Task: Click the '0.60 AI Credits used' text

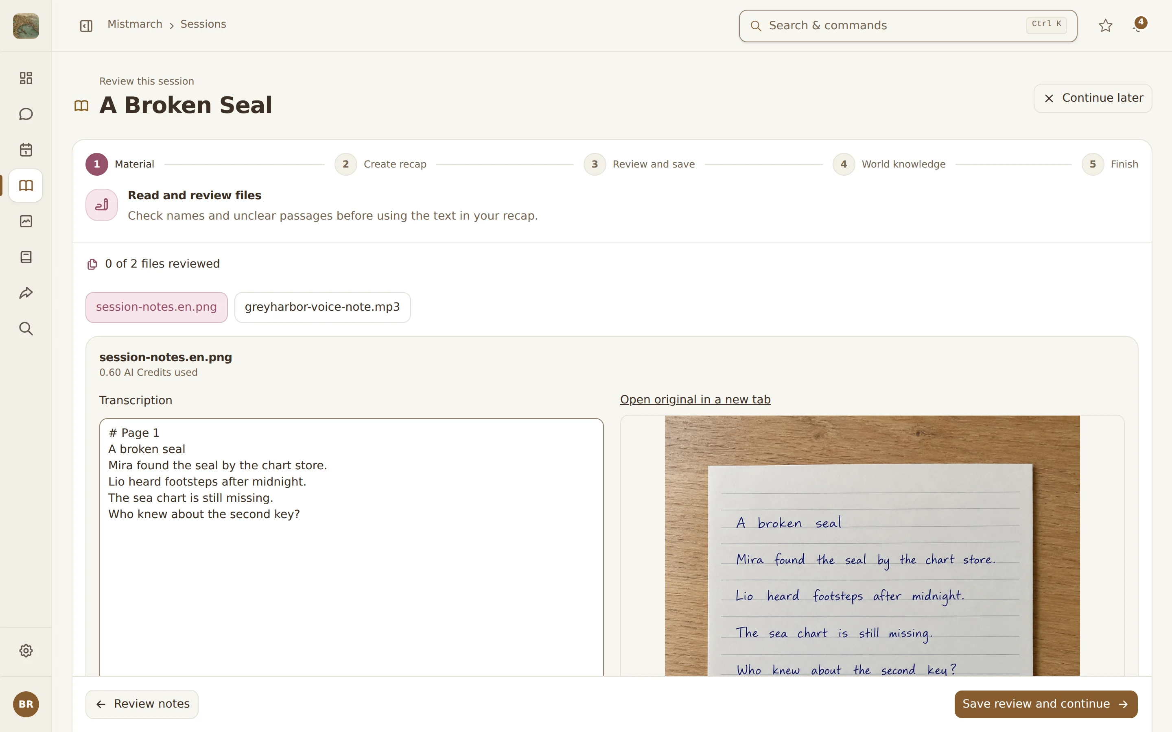Action: [148, 372]
